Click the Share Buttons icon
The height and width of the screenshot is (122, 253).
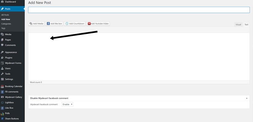(x=2, y=119)
